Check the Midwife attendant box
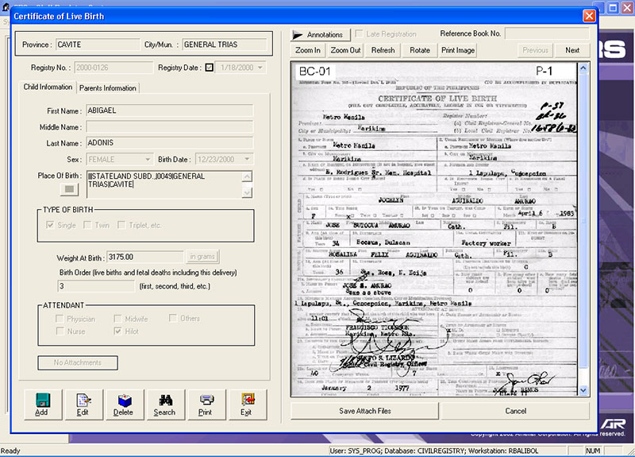 (117, 319)
